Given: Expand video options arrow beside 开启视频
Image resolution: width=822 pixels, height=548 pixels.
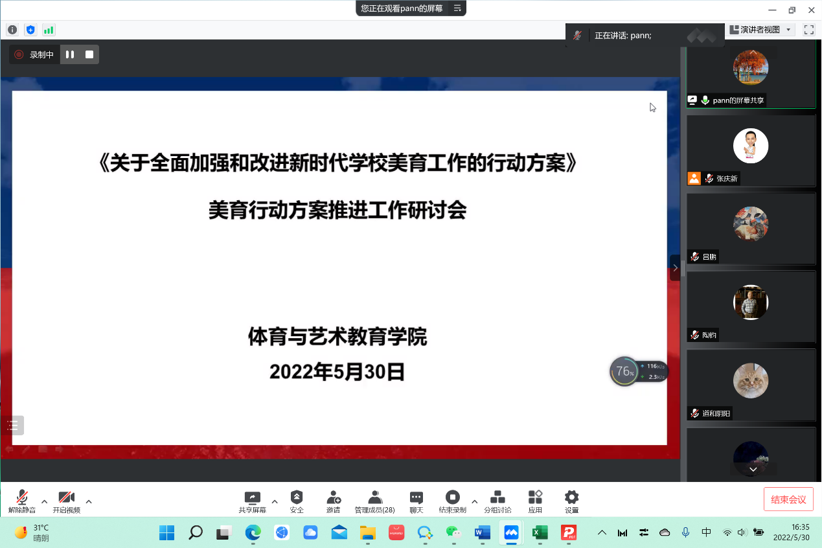Looking at the screenshot, I should (89, 501).
